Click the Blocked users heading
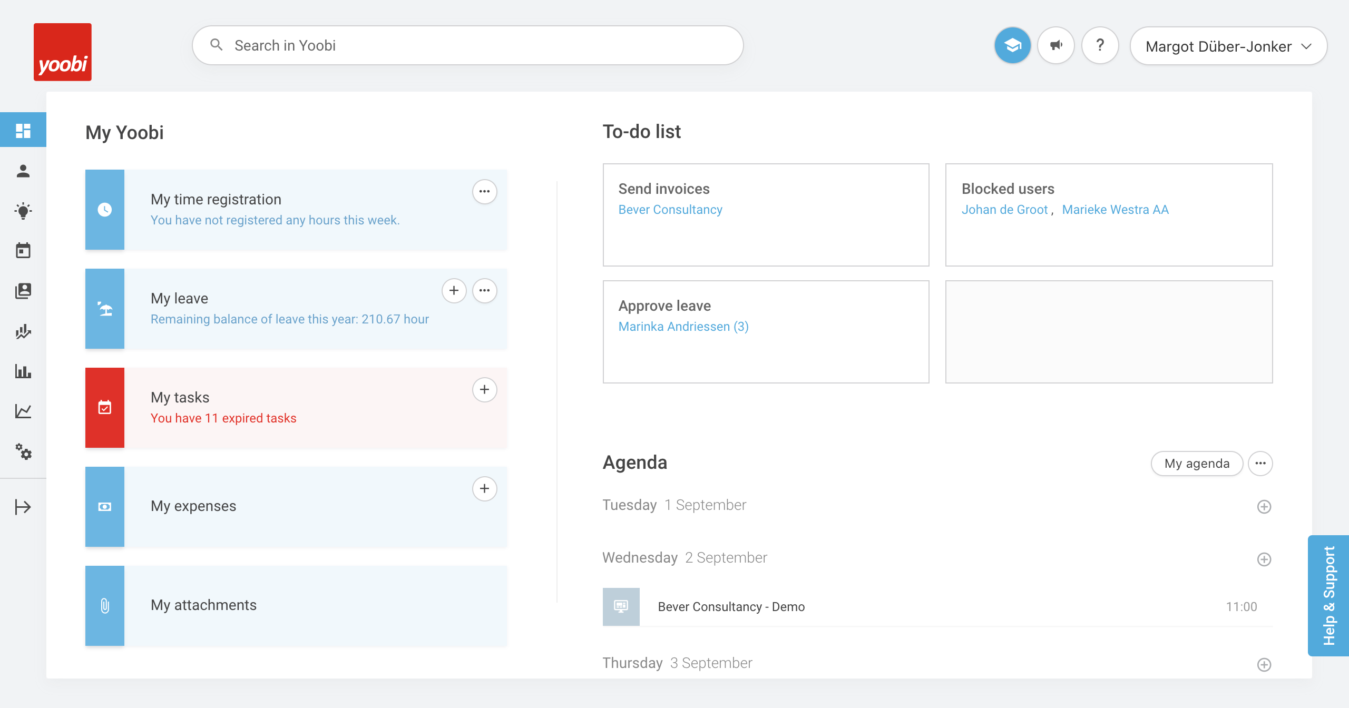 click(x=1008, y=189)
